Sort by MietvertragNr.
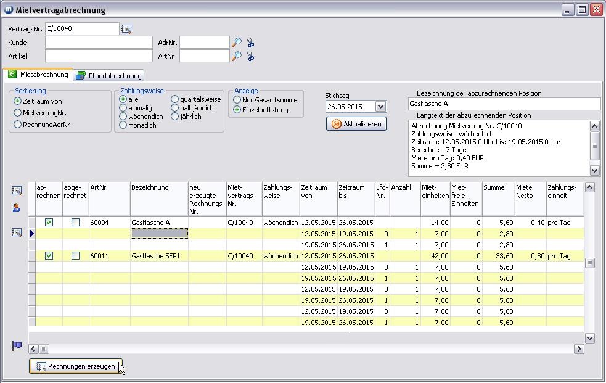 tap(18, 113)
